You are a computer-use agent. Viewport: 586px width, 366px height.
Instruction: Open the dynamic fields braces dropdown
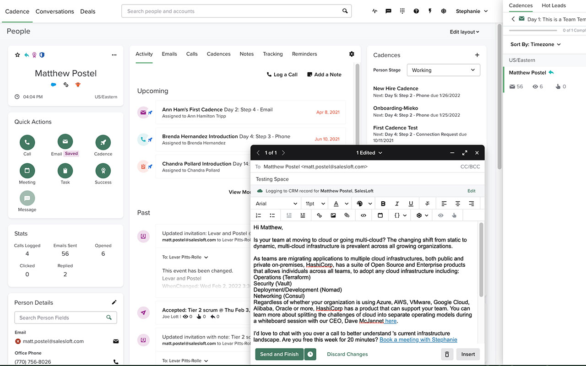[400, 215]
